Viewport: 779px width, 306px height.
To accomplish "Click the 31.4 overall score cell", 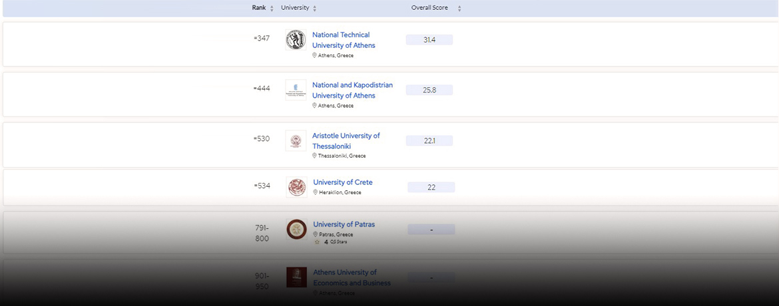I will 429,40.
